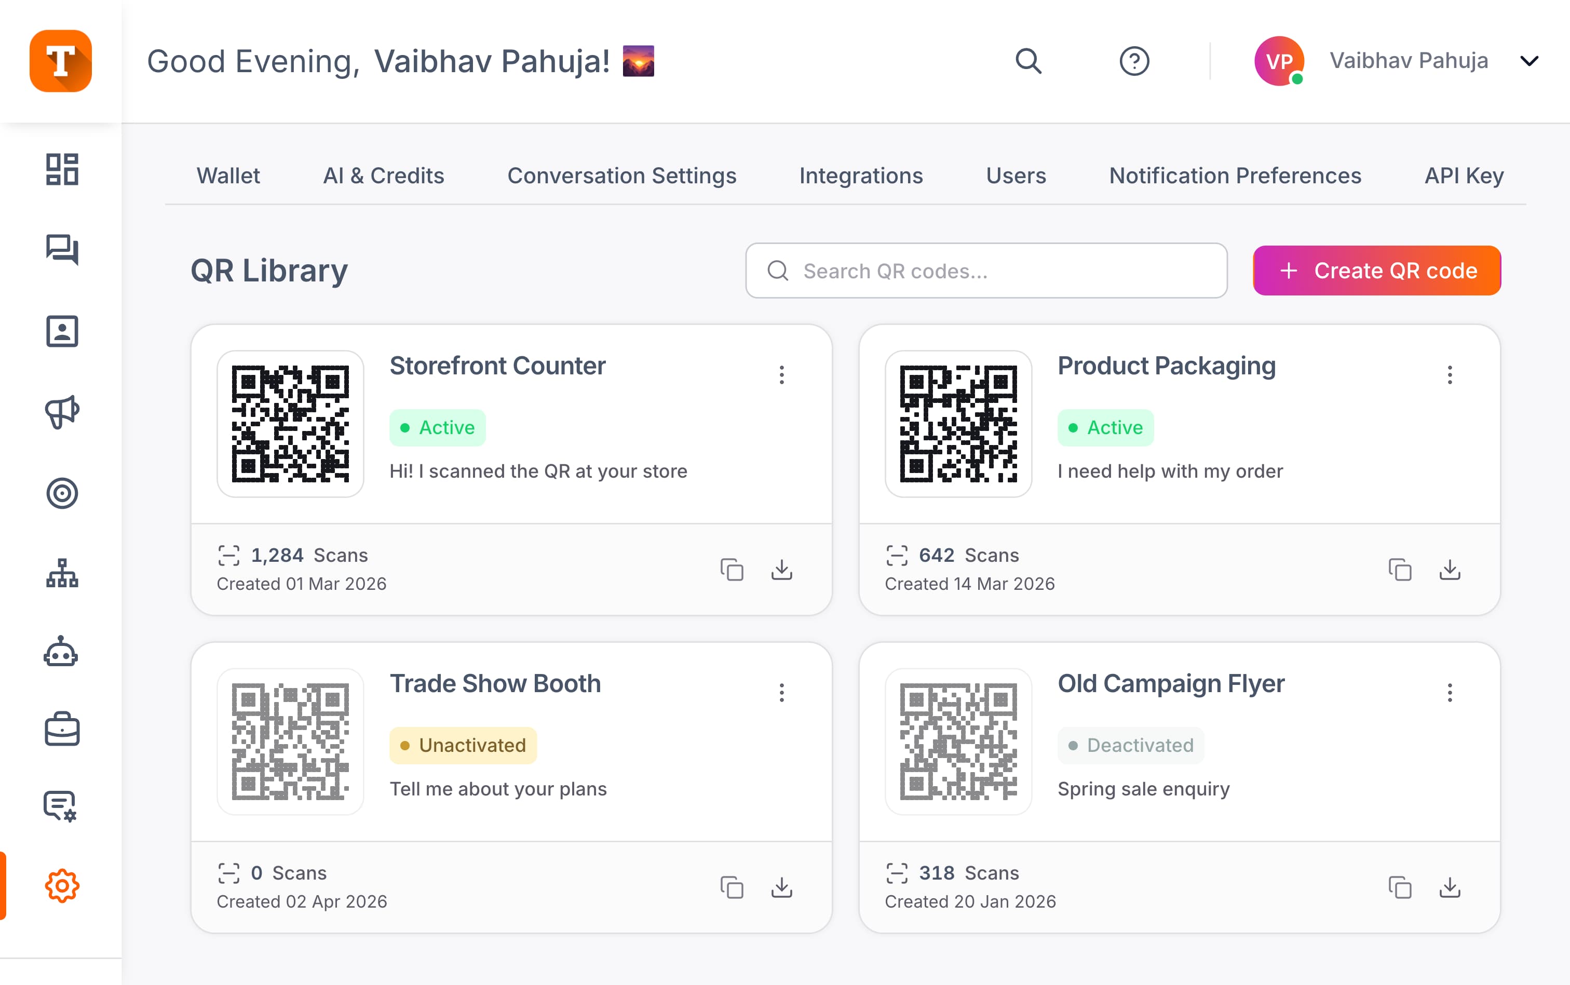The height and width of the screenshot is (985, 1570).
Task: Click the Trade Show Booth QR thumbnail
Action: [x=290, y=741]
